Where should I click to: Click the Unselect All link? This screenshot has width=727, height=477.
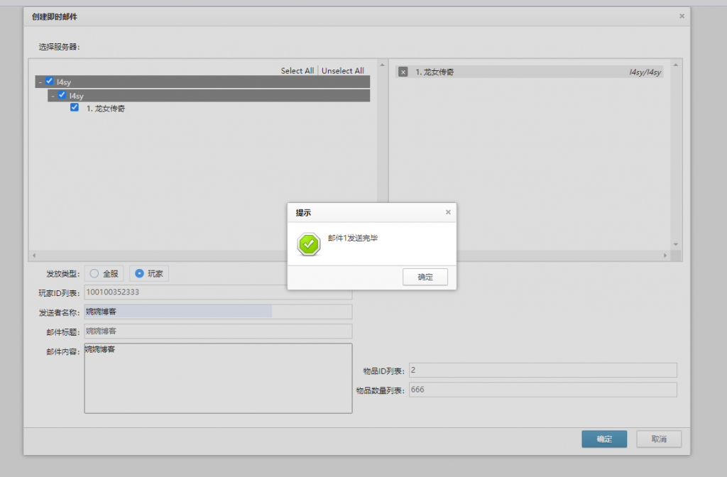pos(343,71)
